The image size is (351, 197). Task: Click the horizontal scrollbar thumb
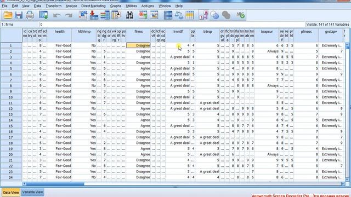tap(55, 184)
